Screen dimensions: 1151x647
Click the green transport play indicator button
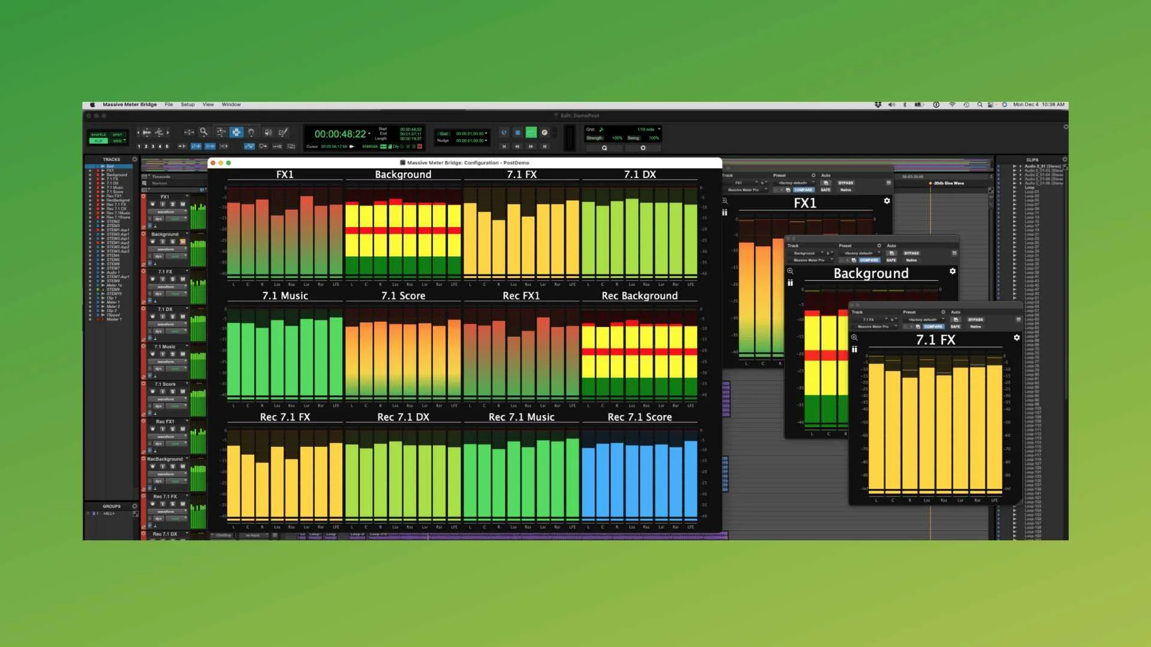[531, 132]
